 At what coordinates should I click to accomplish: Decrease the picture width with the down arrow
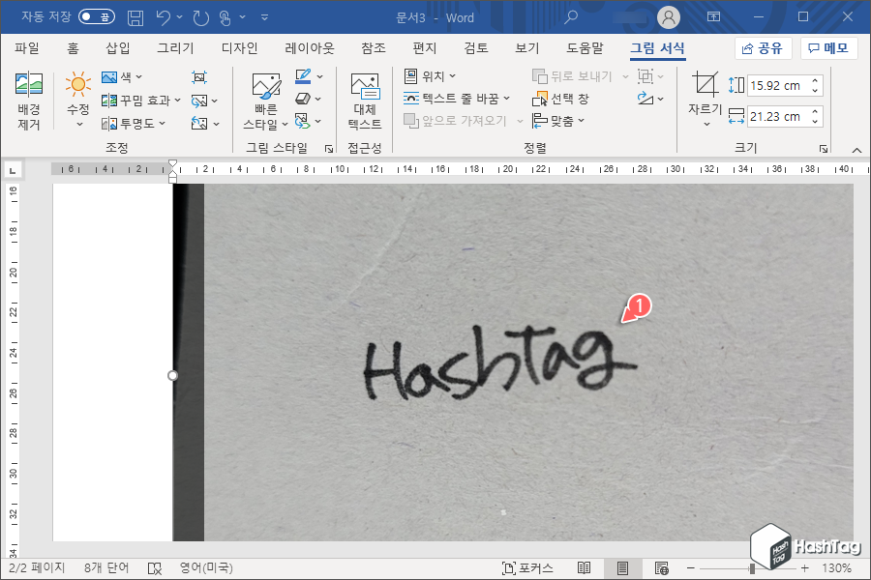815,122
